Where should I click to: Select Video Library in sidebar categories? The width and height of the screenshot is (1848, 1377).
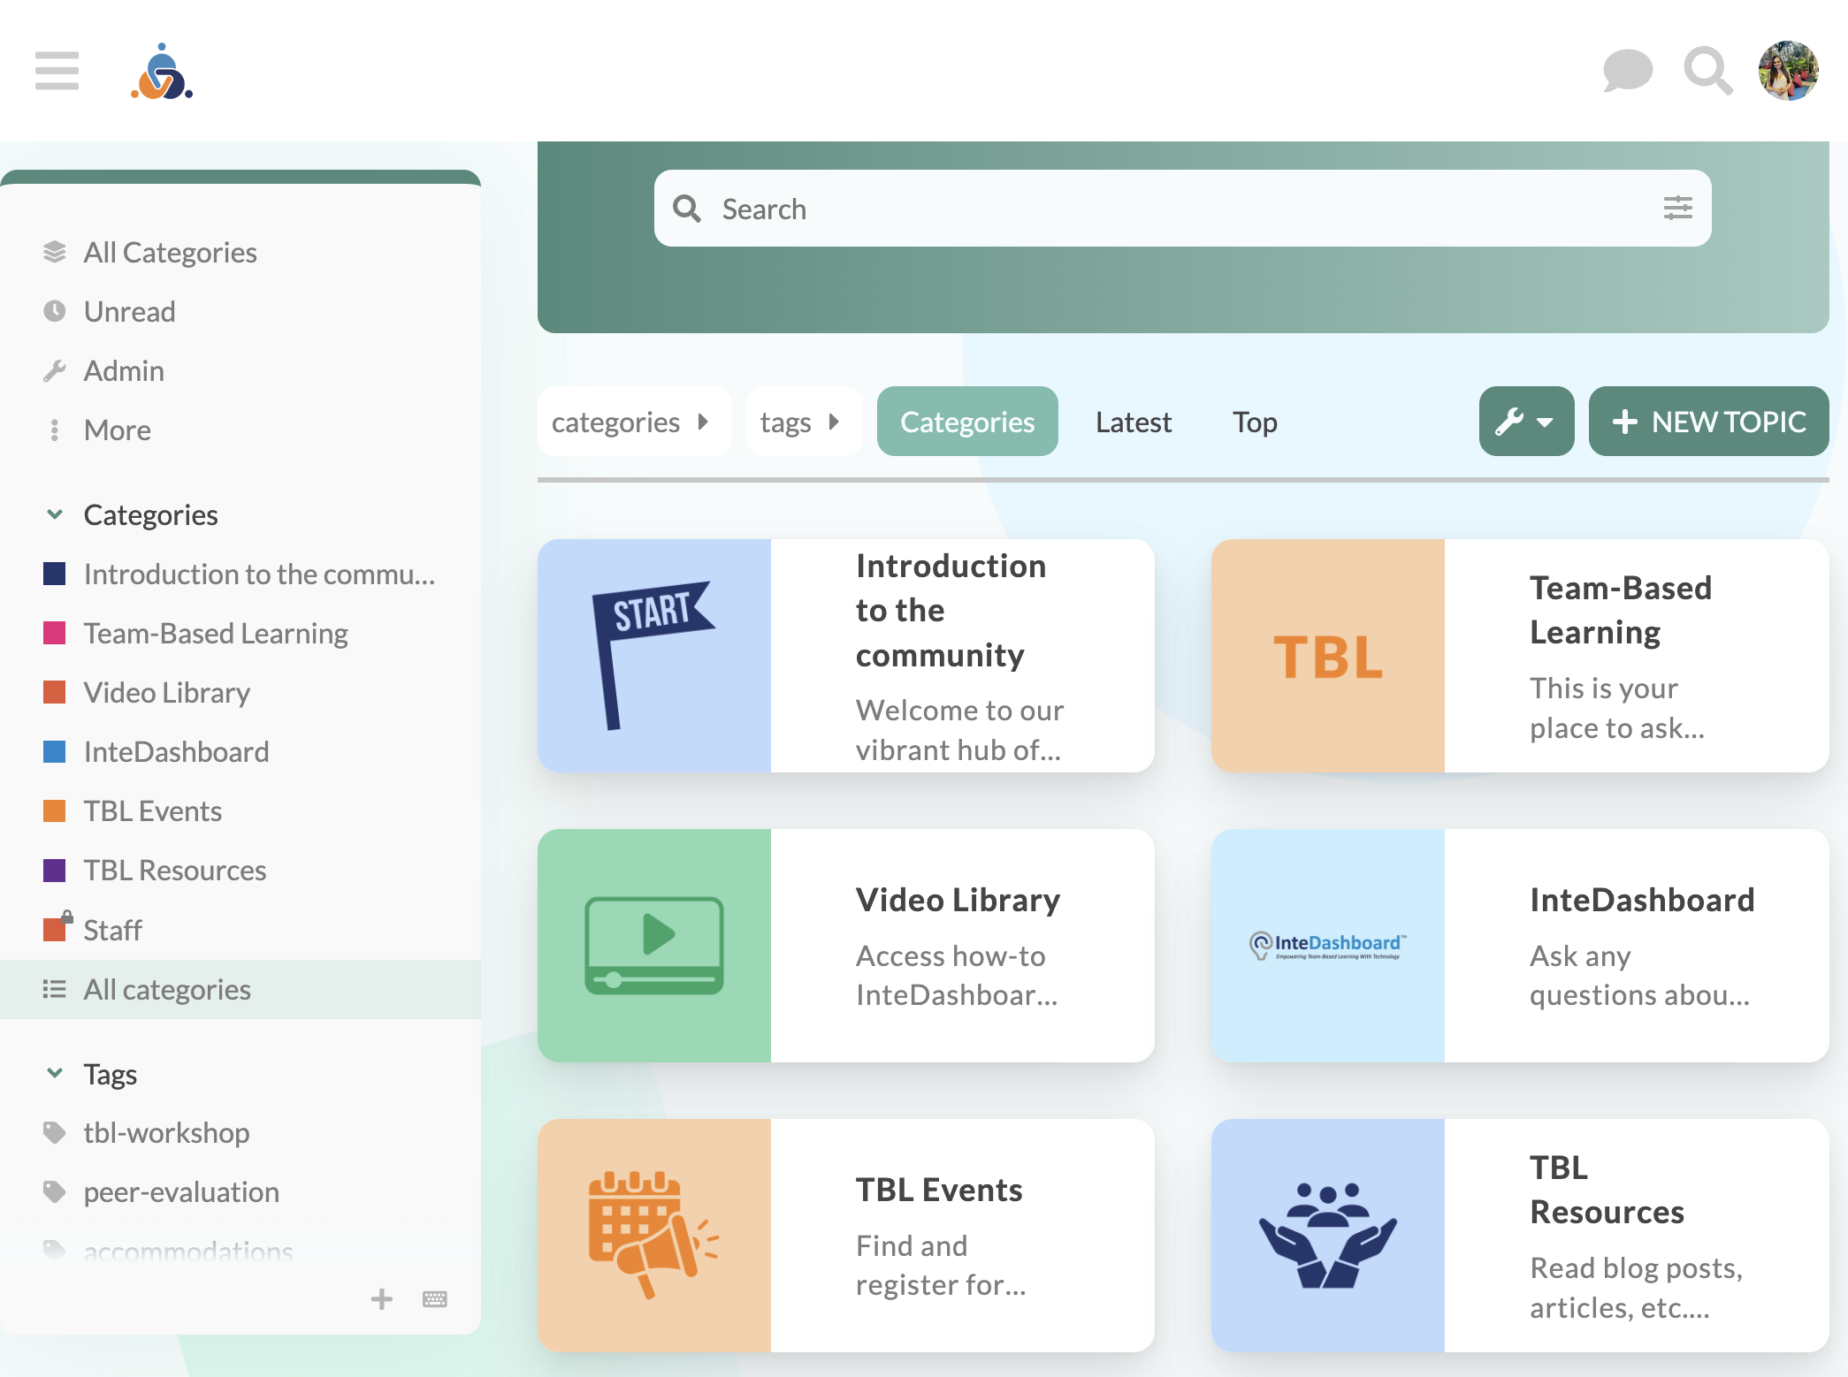[166, 693]
